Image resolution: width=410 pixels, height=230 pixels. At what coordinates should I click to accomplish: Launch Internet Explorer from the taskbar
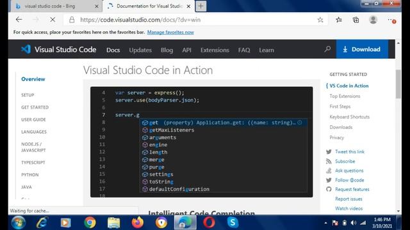click(x=42, y=223)
